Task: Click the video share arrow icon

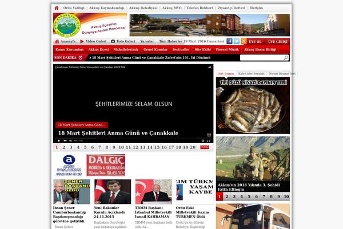Action: 209,68
